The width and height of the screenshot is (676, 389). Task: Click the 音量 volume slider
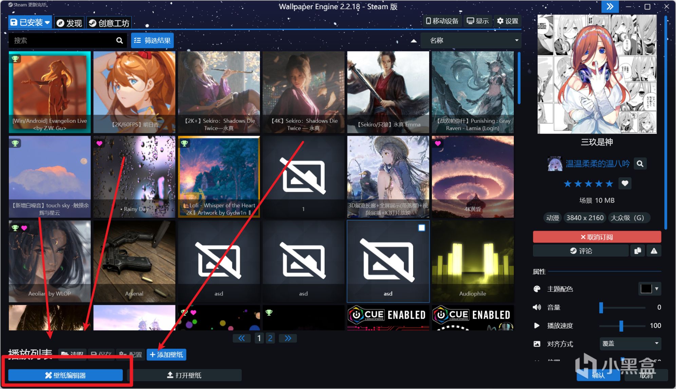click(x=622, y=307)
